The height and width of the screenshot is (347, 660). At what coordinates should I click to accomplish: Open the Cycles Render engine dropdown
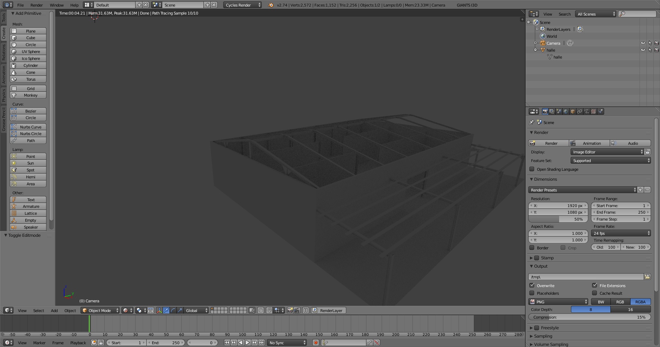[x=242, y=5]
